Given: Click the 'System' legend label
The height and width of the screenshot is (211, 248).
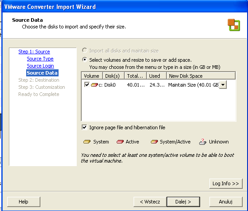Looking at the screenshot, I should pyautogui.click(x=101, y=142).
